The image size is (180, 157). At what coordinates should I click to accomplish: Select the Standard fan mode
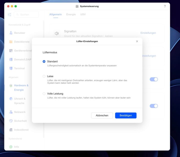point(44,61)
